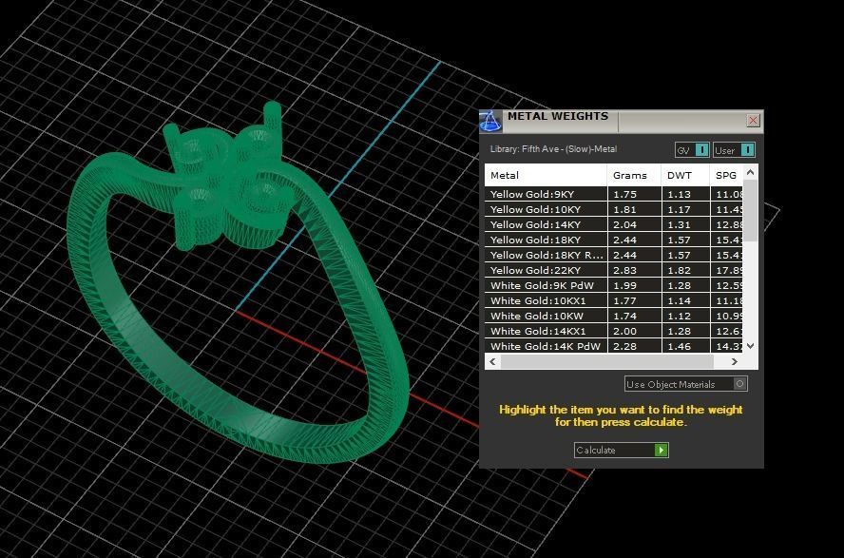844x558 pixels.
Task: Click the vertical scrollbar thumb
Action: coord(750,211)
